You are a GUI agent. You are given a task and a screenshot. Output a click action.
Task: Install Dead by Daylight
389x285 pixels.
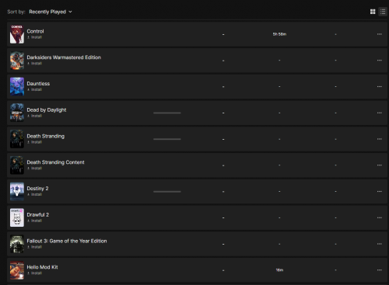point(34,116)
